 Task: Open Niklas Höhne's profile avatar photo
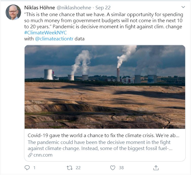tap(13, 12)
